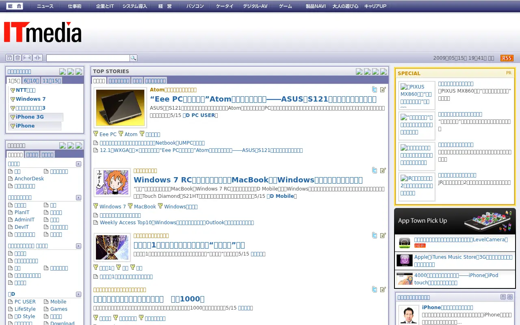520x325 pixels.
Task: Open the LifeStyle link in the sidebar
Action: (25, 309)
